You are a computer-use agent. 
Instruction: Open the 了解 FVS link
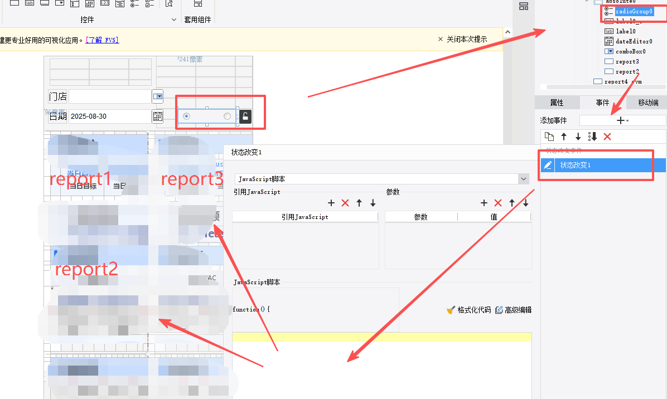tap(103, 40)
